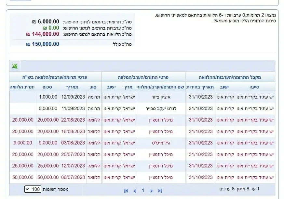
Task: Select donor name איציק ציזר
Action: tap(161, 97)
